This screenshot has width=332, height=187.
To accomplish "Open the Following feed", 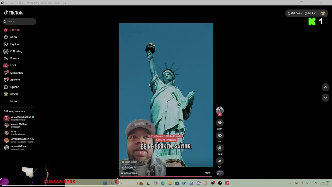I will pos(16,51).
